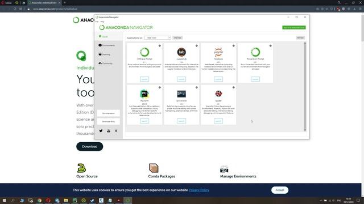Click the Channels button
The height and width of the screenshot is (204, 364).
177,38
